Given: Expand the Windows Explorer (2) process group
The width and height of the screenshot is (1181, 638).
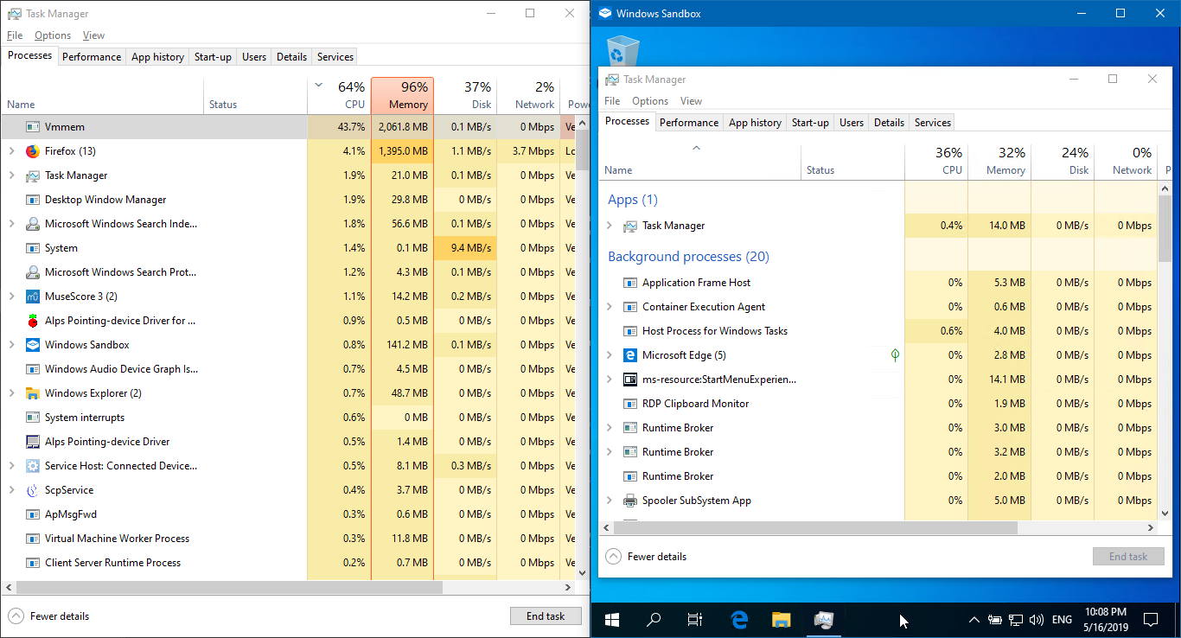Looking at the screenshot, I should (x=11, y=393).
